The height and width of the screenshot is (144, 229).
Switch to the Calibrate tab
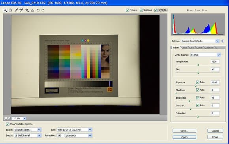(x=209, y=48)
